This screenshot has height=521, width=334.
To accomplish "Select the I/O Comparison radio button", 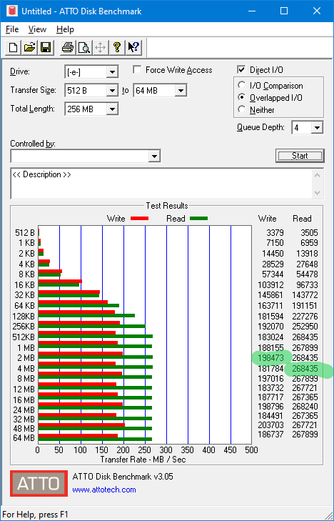I will (241, 85).
